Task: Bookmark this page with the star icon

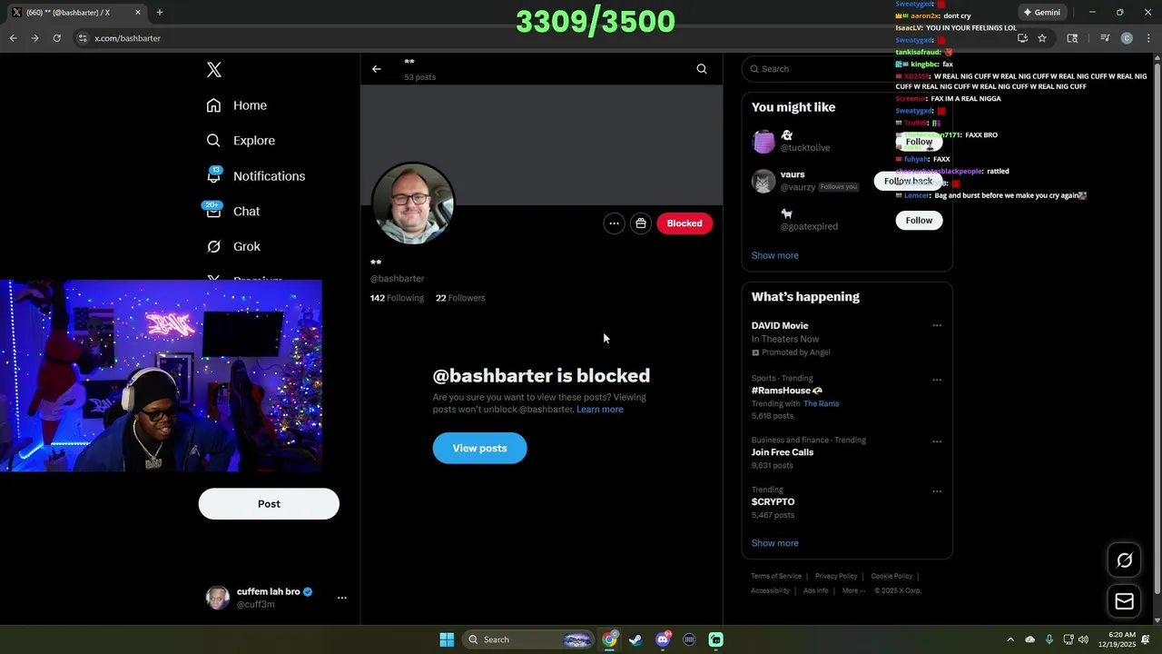Action: 1042,38
